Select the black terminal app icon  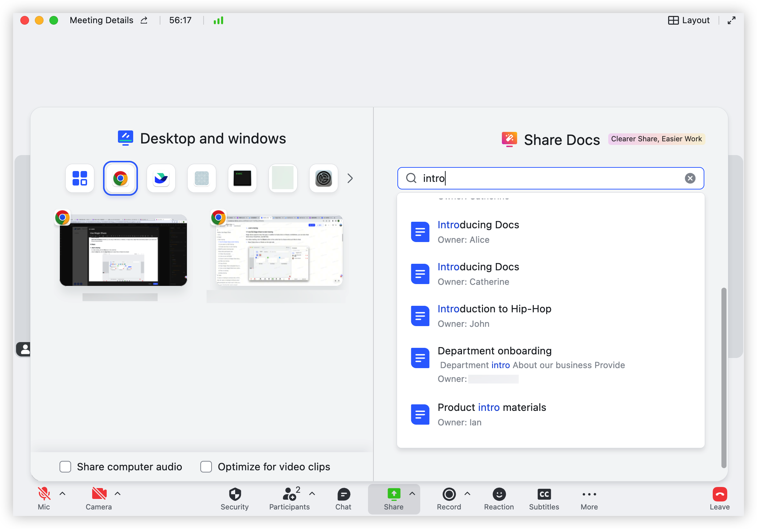coord(242,178)
